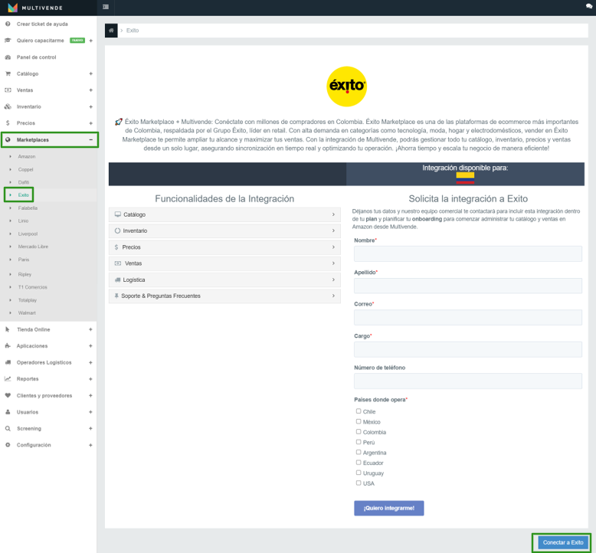Open the chat bubbles icon in the top bar
This screenshot has width=596, height=553.
pos(589,6)
